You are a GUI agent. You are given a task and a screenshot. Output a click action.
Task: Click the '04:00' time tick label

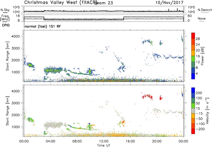[x=50, y=141]
